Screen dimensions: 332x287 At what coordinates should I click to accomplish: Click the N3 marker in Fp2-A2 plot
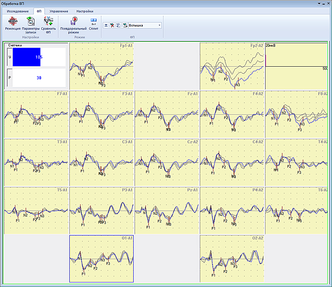238,85
